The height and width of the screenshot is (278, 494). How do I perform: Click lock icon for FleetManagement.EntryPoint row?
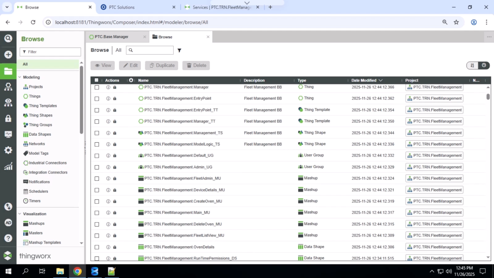click(115, 99)
